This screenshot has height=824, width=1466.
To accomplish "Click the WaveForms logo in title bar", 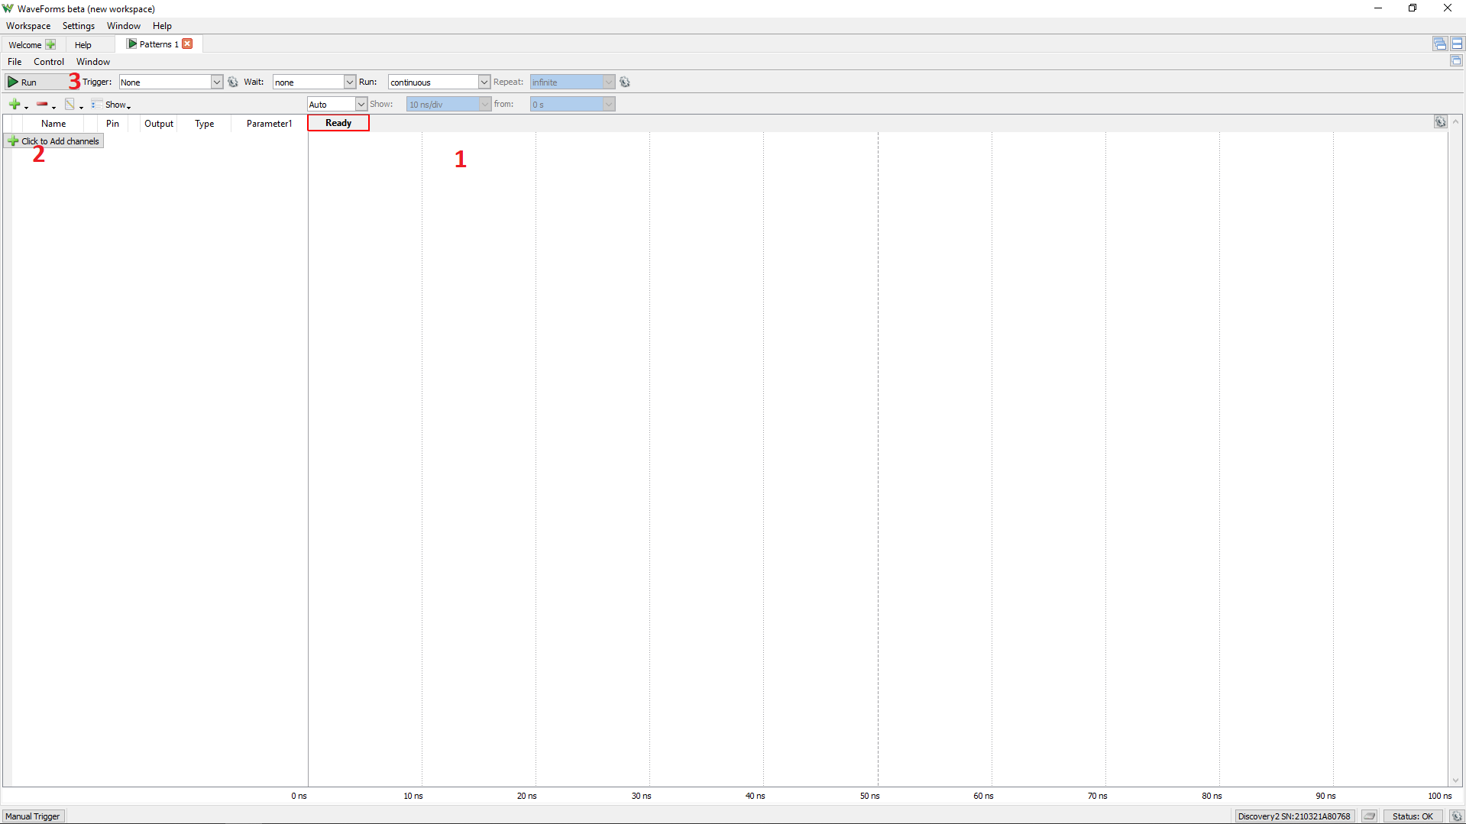I will click(8, 8).
